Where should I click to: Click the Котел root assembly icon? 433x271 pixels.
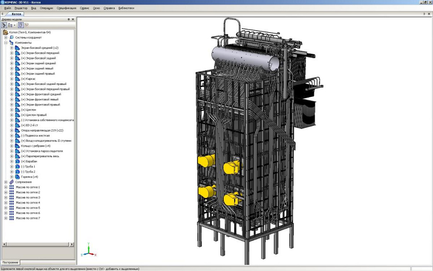[5, 32]
